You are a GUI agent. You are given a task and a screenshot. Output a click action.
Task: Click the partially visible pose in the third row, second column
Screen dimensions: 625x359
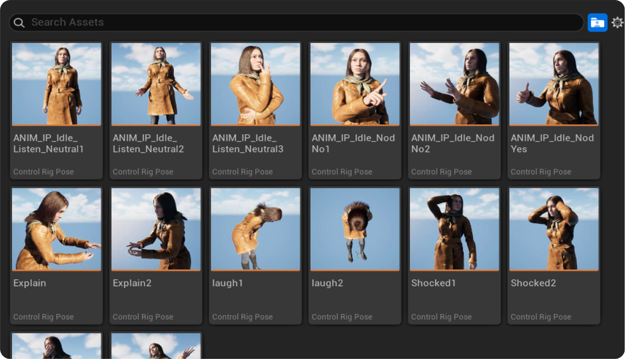click(x=156, y=346)
